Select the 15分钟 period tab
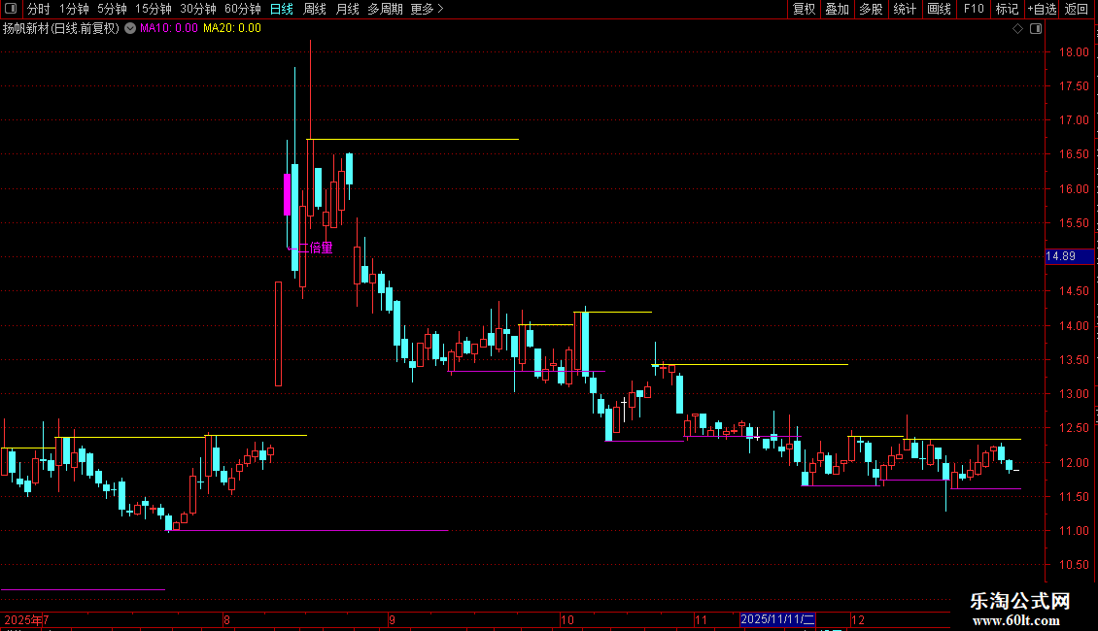Viewport: 1098px width, 631px height. 154,9
